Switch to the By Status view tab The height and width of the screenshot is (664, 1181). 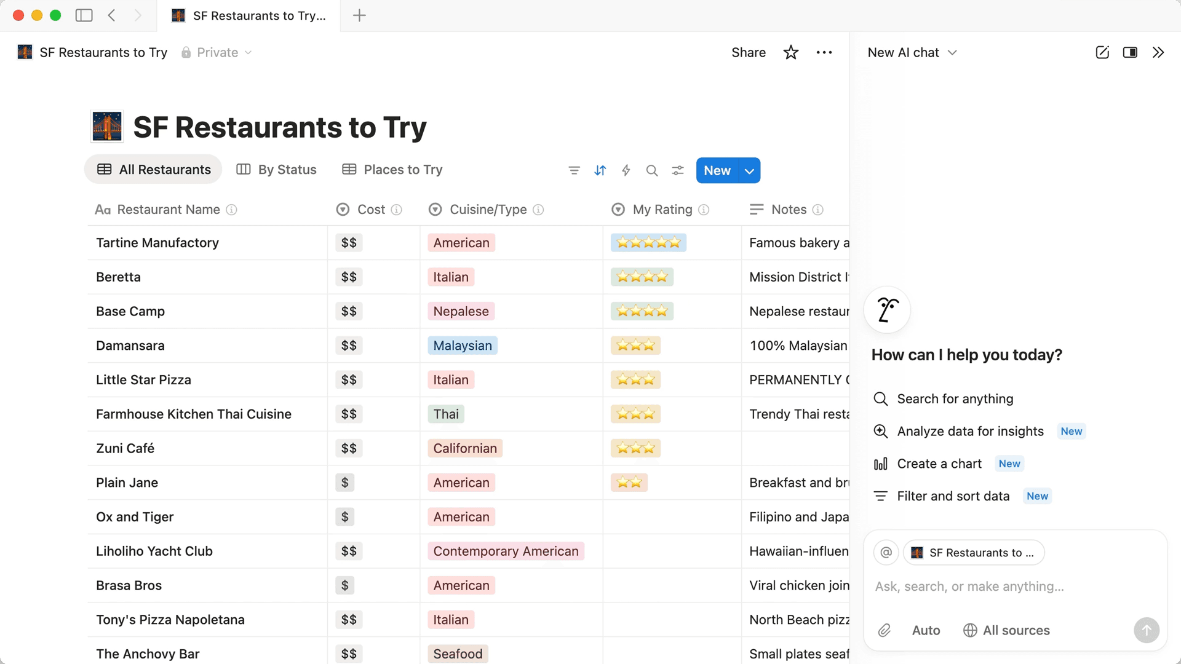(x=277, y=170)
